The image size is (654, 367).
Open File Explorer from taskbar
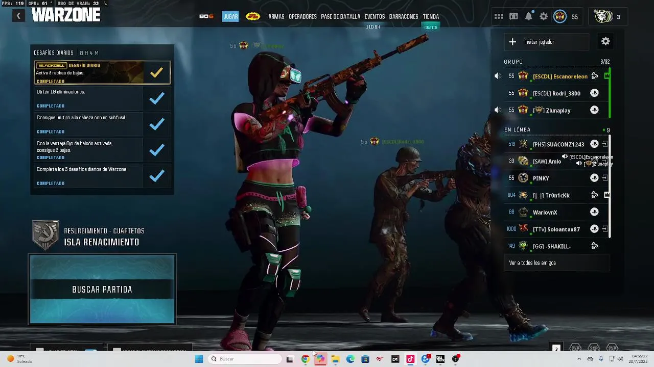tap(335, 359)
